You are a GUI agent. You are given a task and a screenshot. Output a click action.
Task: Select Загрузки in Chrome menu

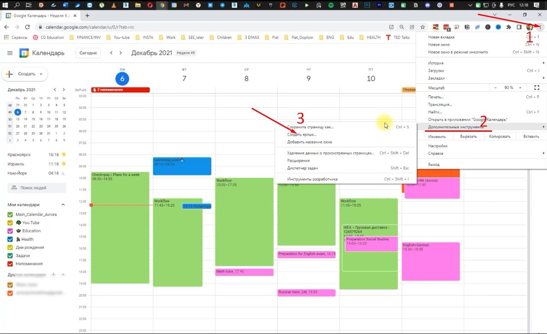pos(481,71)
